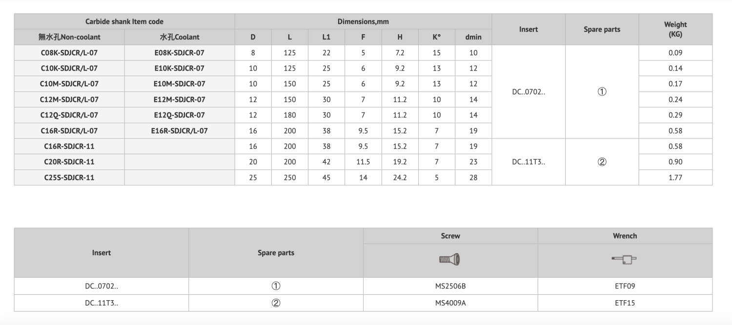Click the MS2506B screw part number
This screenshot has height=325, width=732.
click(x=450, y=286)
